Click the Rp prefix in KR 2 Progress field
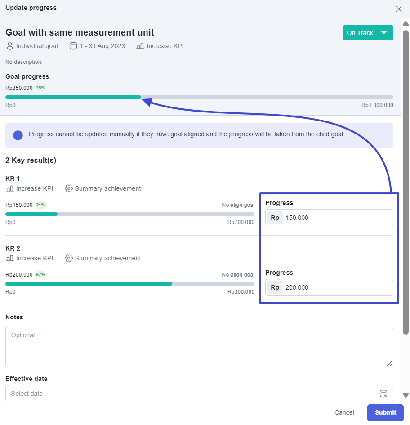This screenshot has height=425, width=410. (x=275, y=287)
